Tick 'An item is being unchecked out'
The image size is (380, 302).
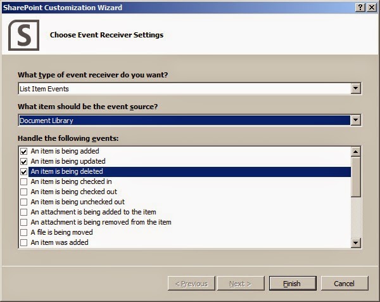click(x=24, y=202)
